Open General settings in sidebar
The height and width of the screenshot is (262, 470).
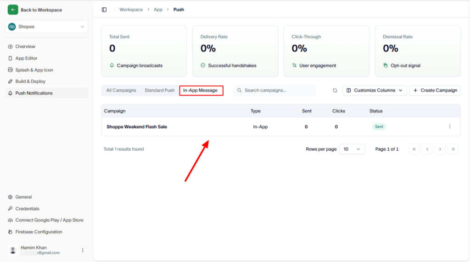tap(23, 197)
